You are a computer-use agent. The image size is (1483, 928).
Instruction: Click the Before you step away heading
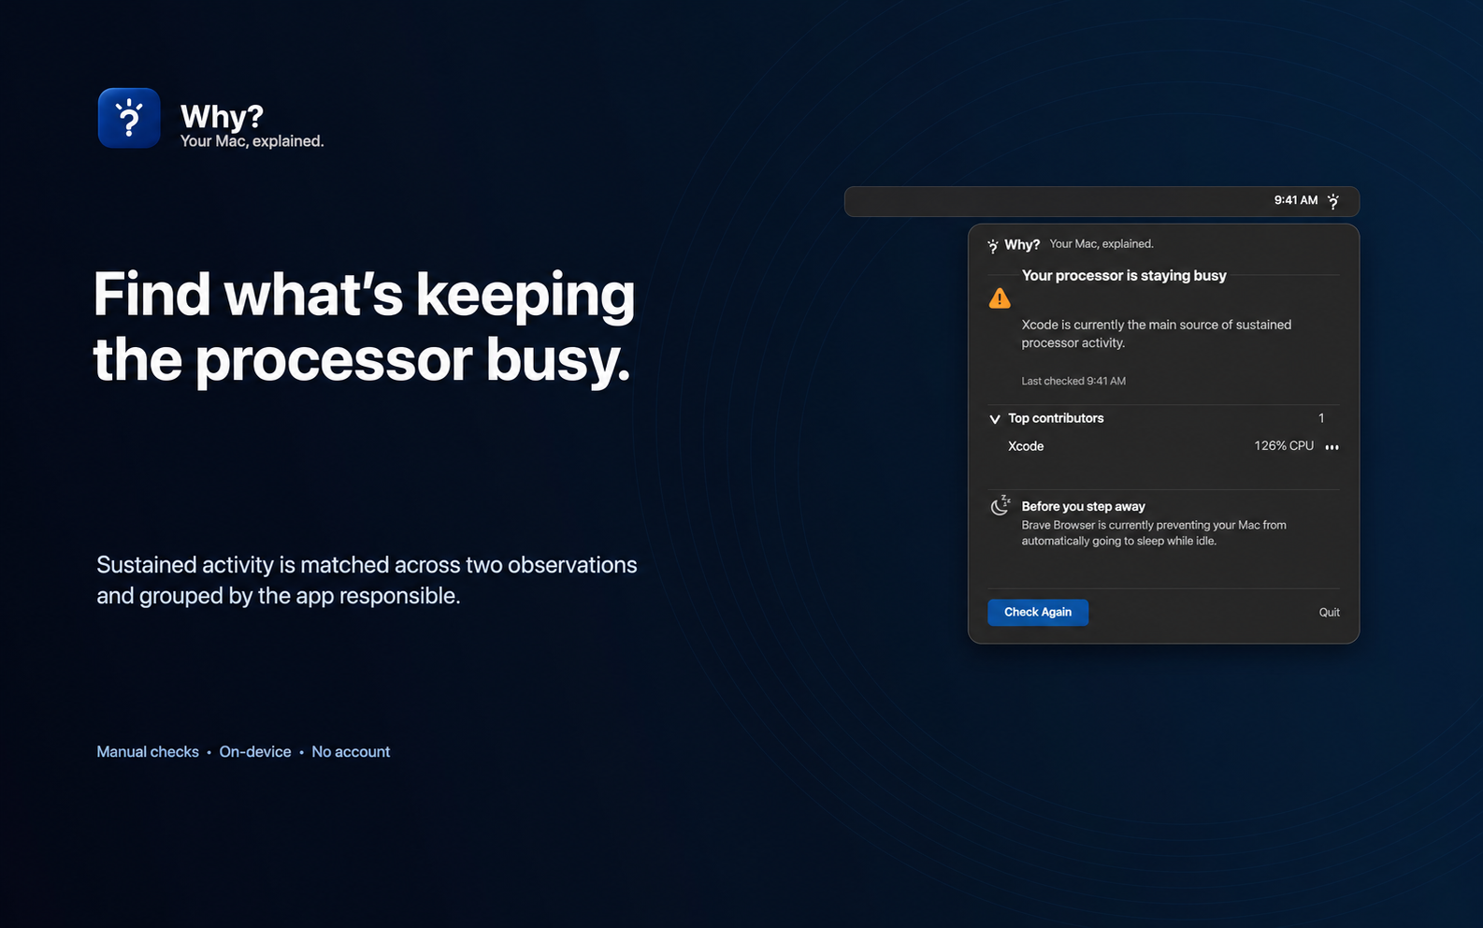coord(1083,506)
